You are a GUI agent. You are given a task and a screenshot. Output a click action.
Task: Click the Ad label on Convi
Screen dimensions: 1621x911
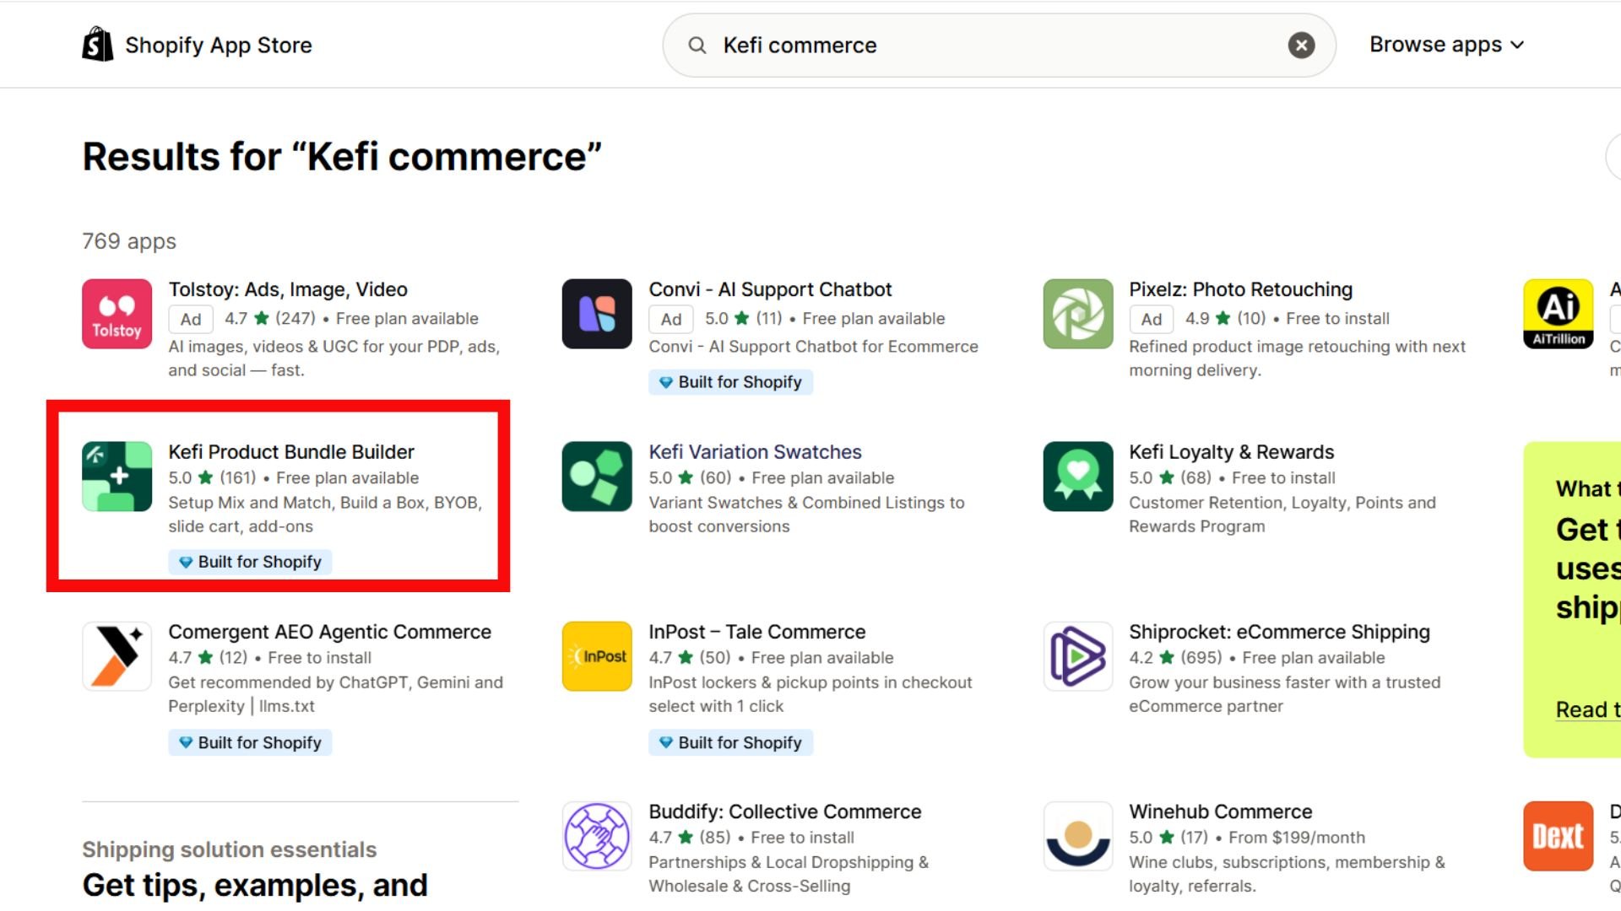(x=671, y=319)
